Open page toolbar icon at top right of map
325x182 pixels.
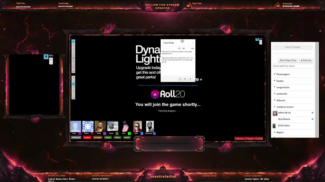point(257,39)
